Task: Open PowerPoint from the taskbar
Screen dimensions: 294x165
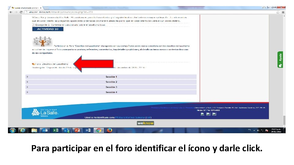Action: [77, 130]
